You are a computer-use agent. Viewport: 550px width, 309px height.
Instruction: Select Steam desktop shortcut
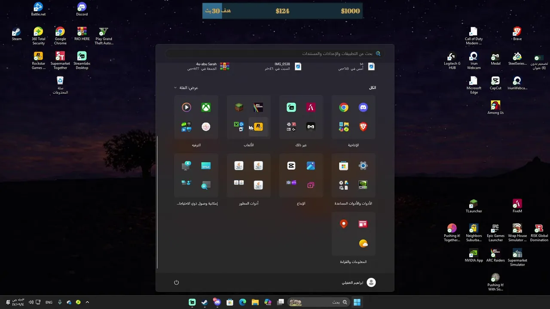click(x=16, y=34)
